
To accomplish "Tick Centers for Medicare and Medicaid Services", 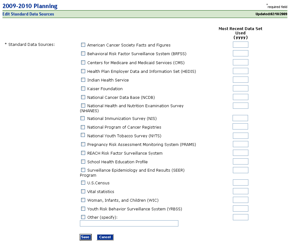I will (83, 62).
